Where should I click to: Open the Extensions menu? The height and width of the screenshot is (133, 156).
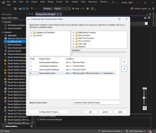pos(93,2)
